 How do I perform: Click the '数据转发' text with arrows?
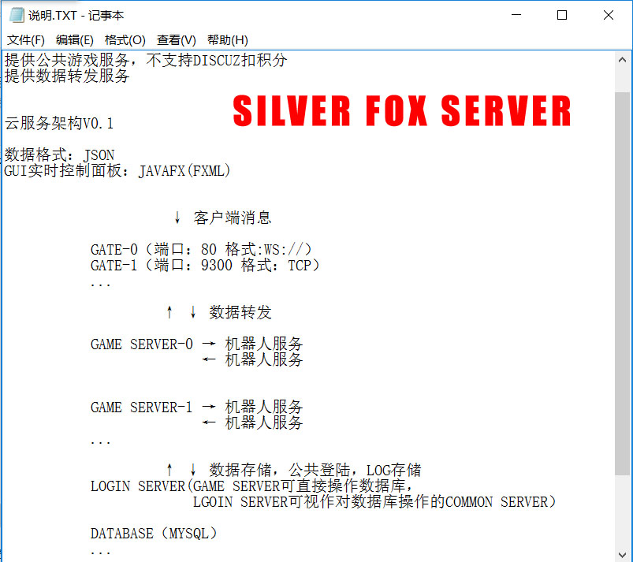(x=219, y=312)
